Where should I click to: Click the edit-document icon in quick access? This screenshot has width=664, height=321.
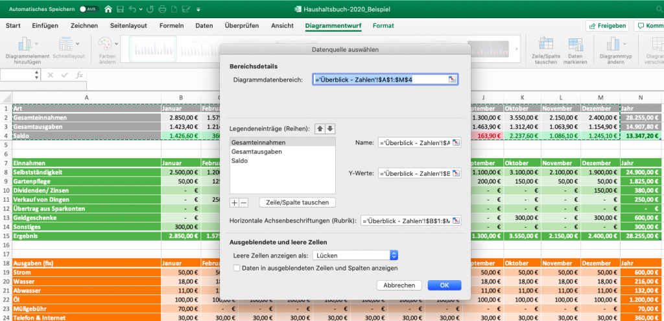185,9
